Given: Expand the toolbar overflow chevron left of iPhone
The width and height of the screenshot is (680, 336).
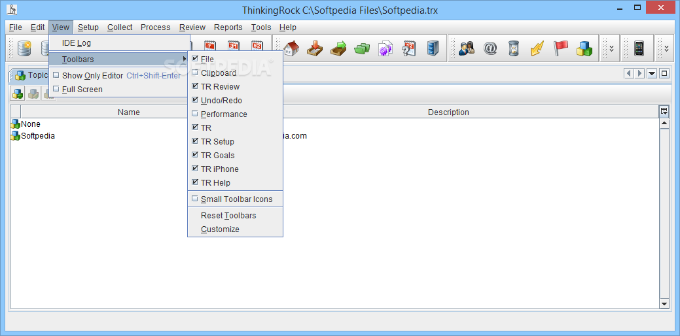Looking at the screenshot, I should click(x=611, y=48).
